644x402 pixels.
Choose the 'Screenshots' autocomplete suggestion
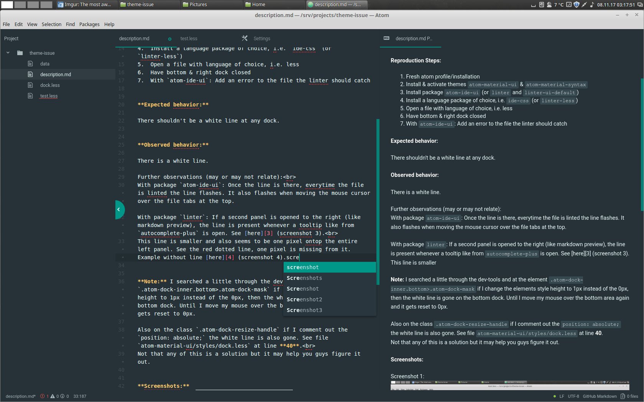coord(330,278)
